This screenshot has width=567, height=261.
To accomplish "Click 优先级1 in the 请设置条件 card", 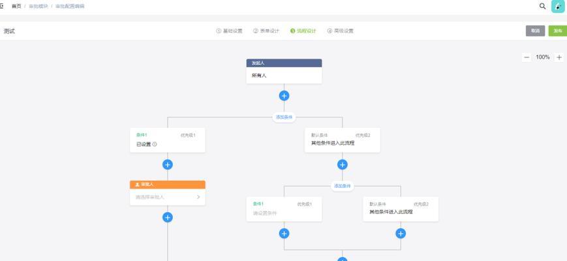I will (305, 204).
